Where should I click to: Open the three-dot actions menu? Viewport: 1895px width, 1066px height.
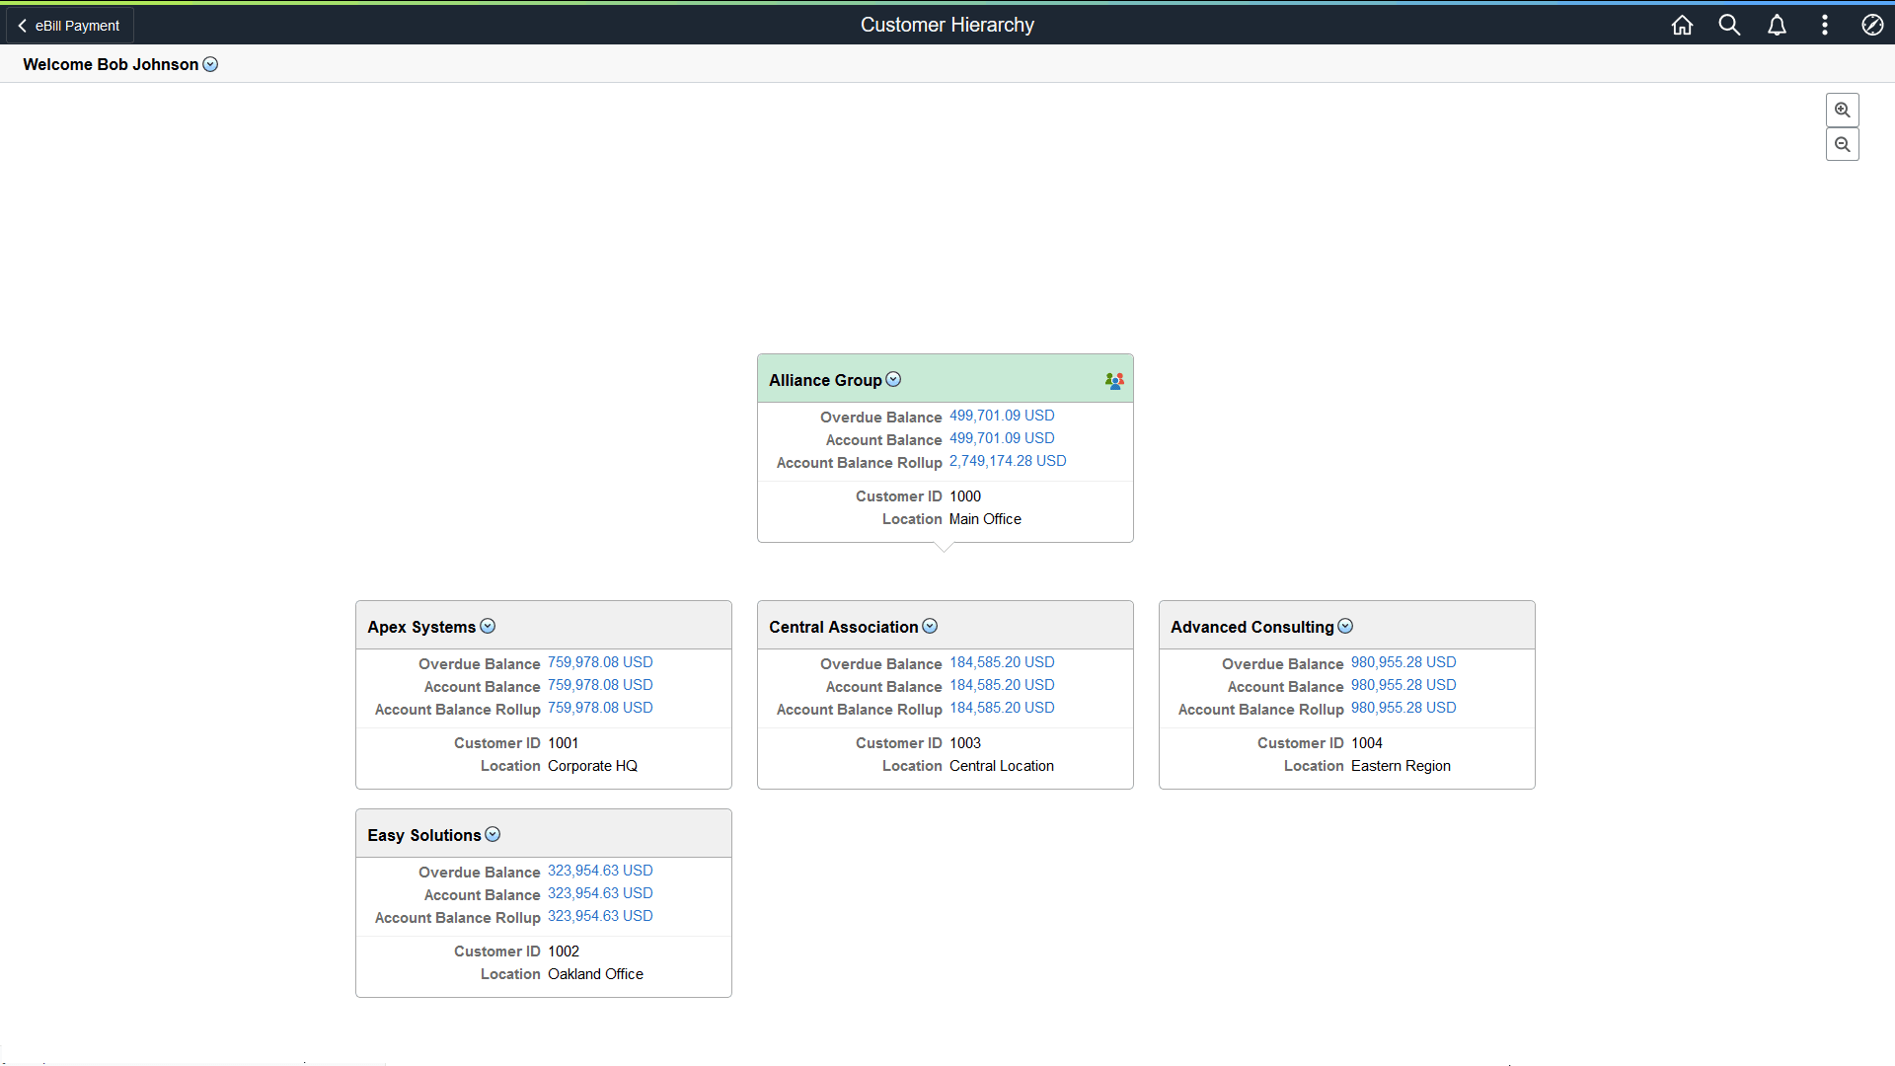point(1824,26)
